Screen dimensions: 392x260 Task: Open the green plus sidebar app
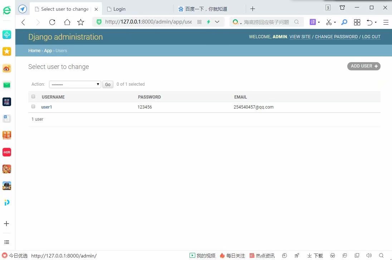(x=7, y=34)
